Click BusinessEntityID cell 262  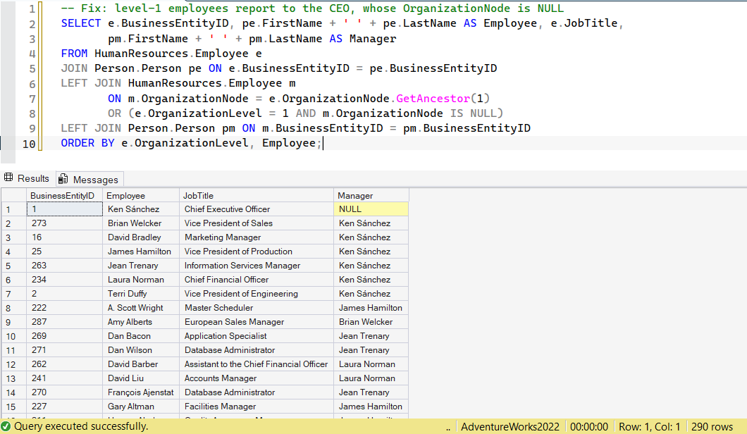coord(64,364)
